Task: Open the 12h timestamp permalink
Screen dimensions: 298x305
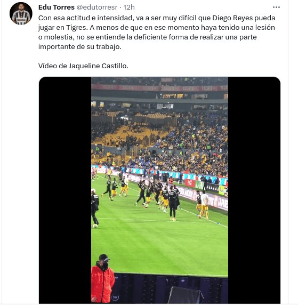Action: tap(129, 7)
